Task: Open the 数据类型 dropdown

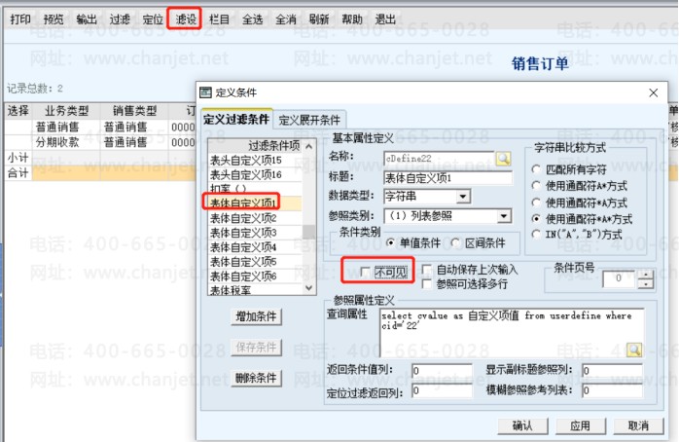Action: point(463,197)
